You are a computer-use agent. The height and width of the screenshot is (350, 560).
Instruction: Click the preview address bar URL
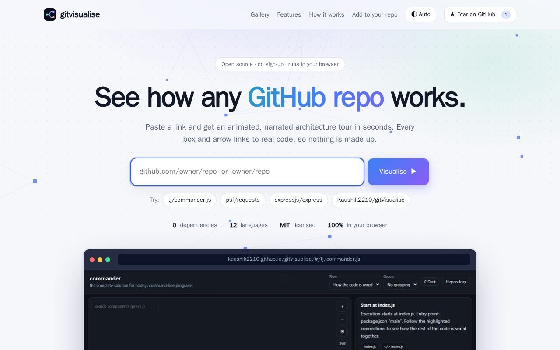pos(294,259)
